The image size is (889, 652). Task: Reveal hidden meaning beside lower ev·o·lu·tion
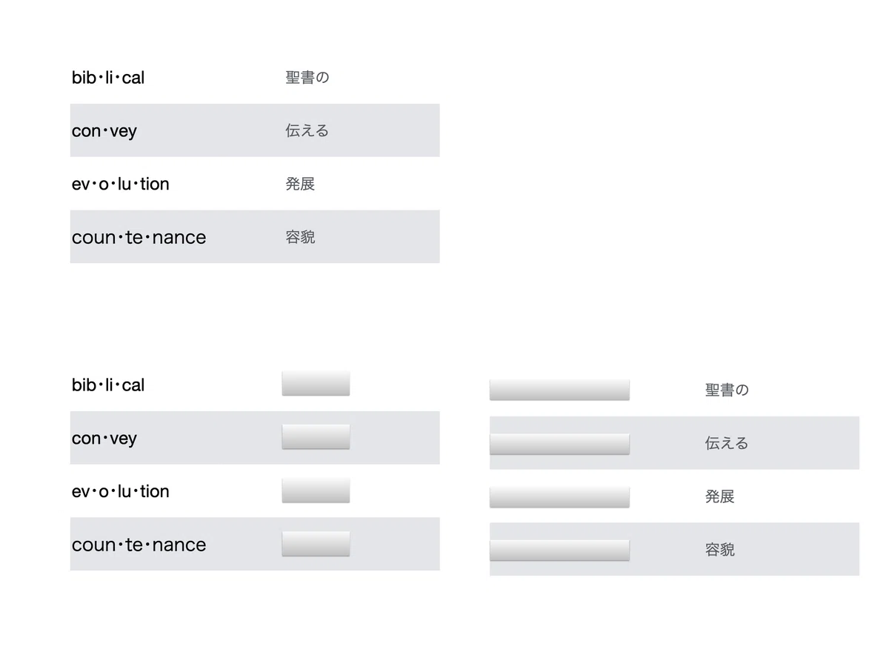316,490
